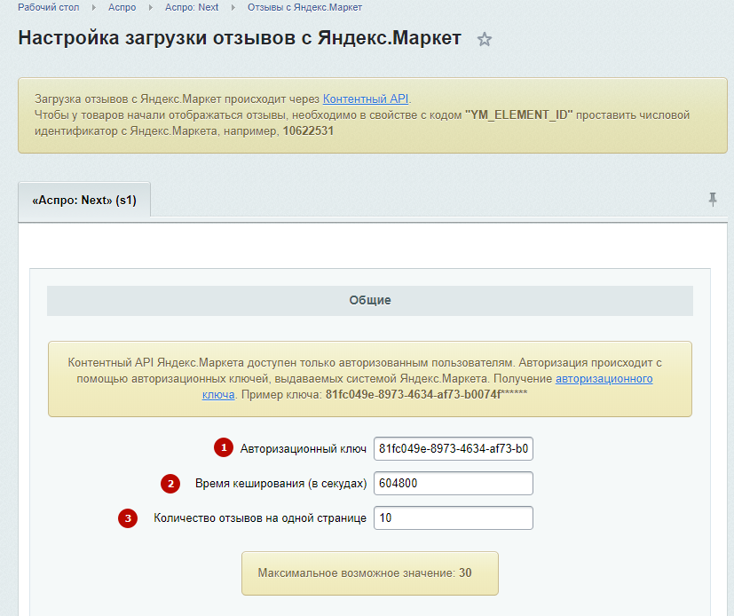Select the Общие section header
Screen dimensions: 734x616
click(x=370, y=301)
